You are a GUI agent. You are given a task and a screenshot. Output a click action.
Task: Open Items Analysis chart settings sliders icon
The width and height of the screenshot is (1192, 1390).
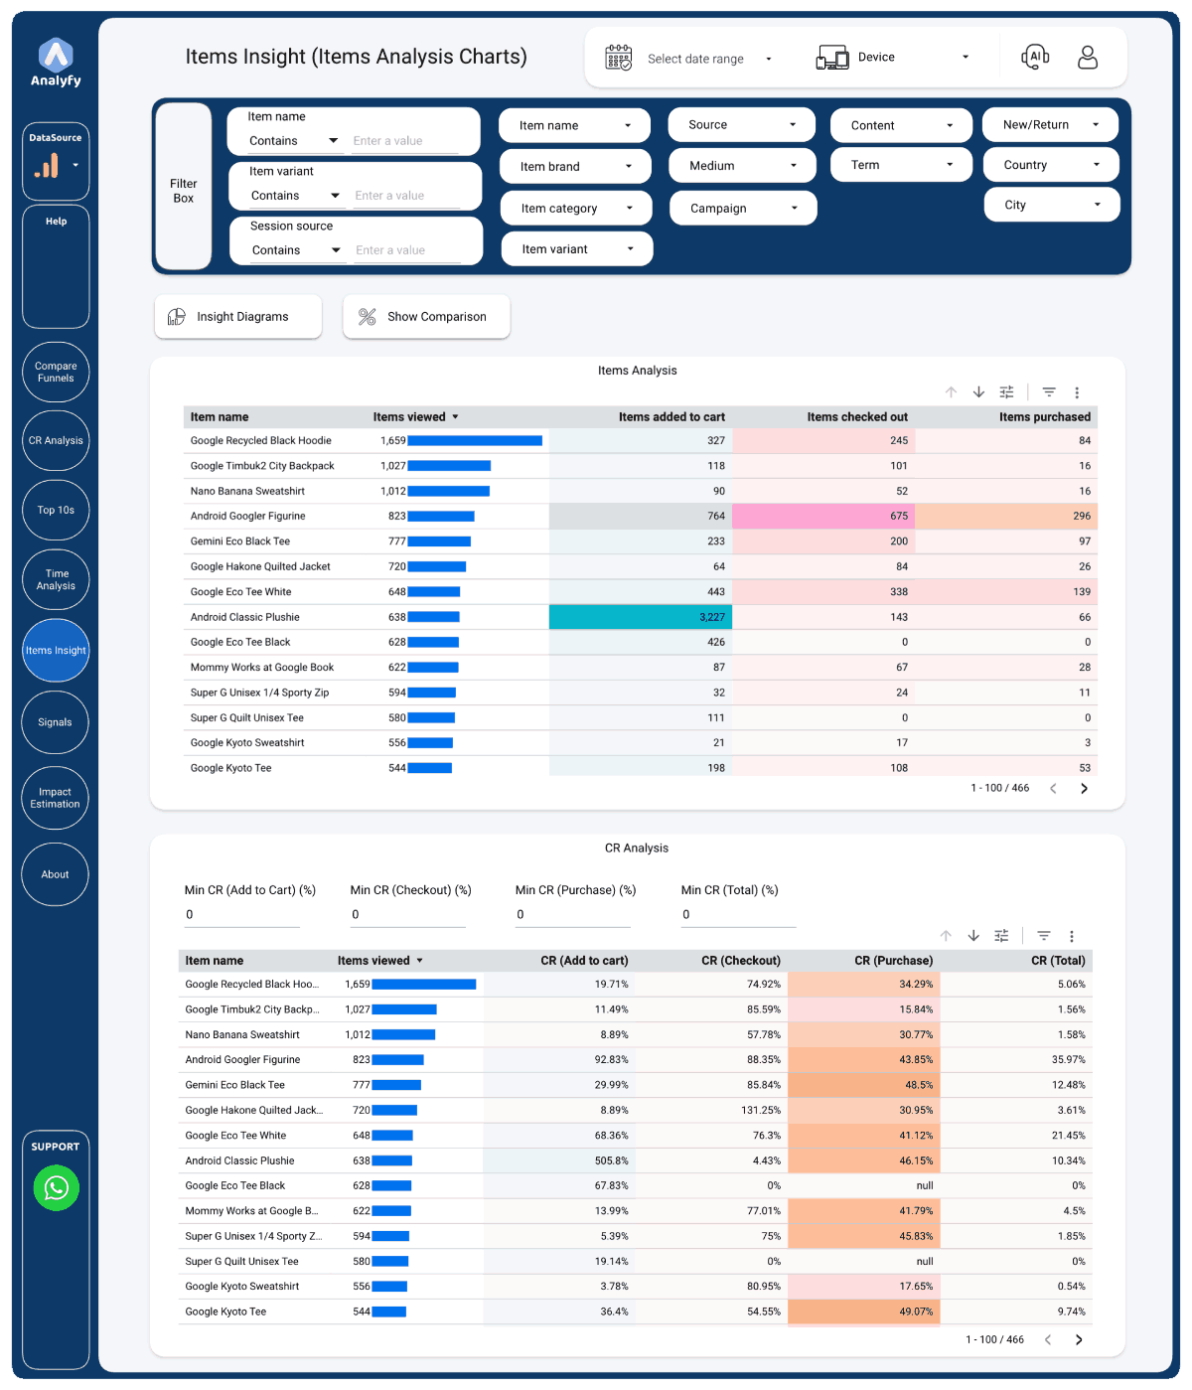coord(1006,392)
